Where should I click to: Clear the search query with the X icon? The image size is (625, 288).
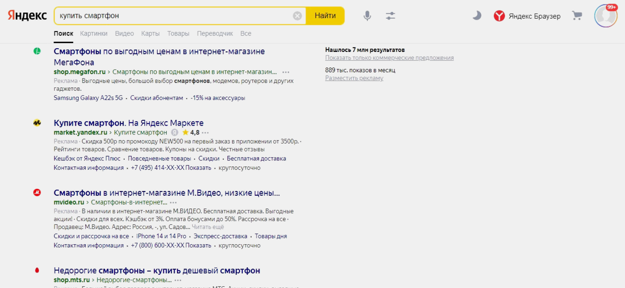(297, 16)
